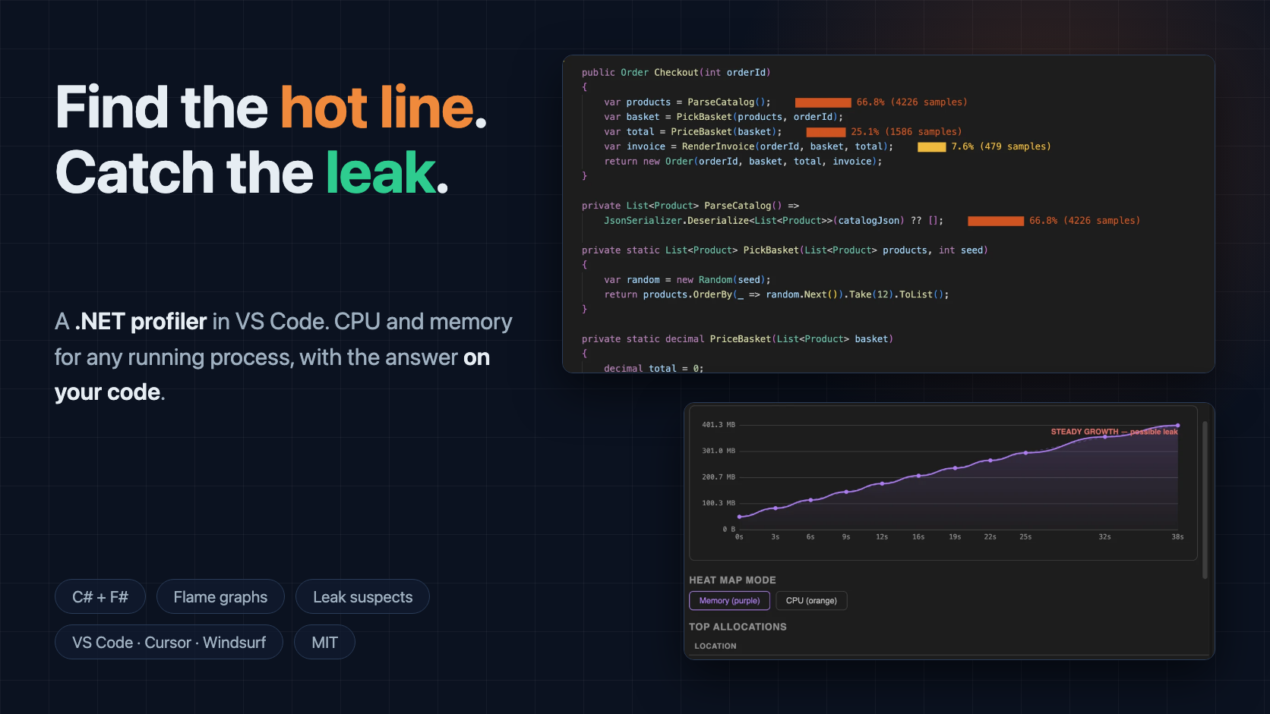Click the 'return new Order' code line
This screenshot has width=1270, height=714.
(743, 162)
